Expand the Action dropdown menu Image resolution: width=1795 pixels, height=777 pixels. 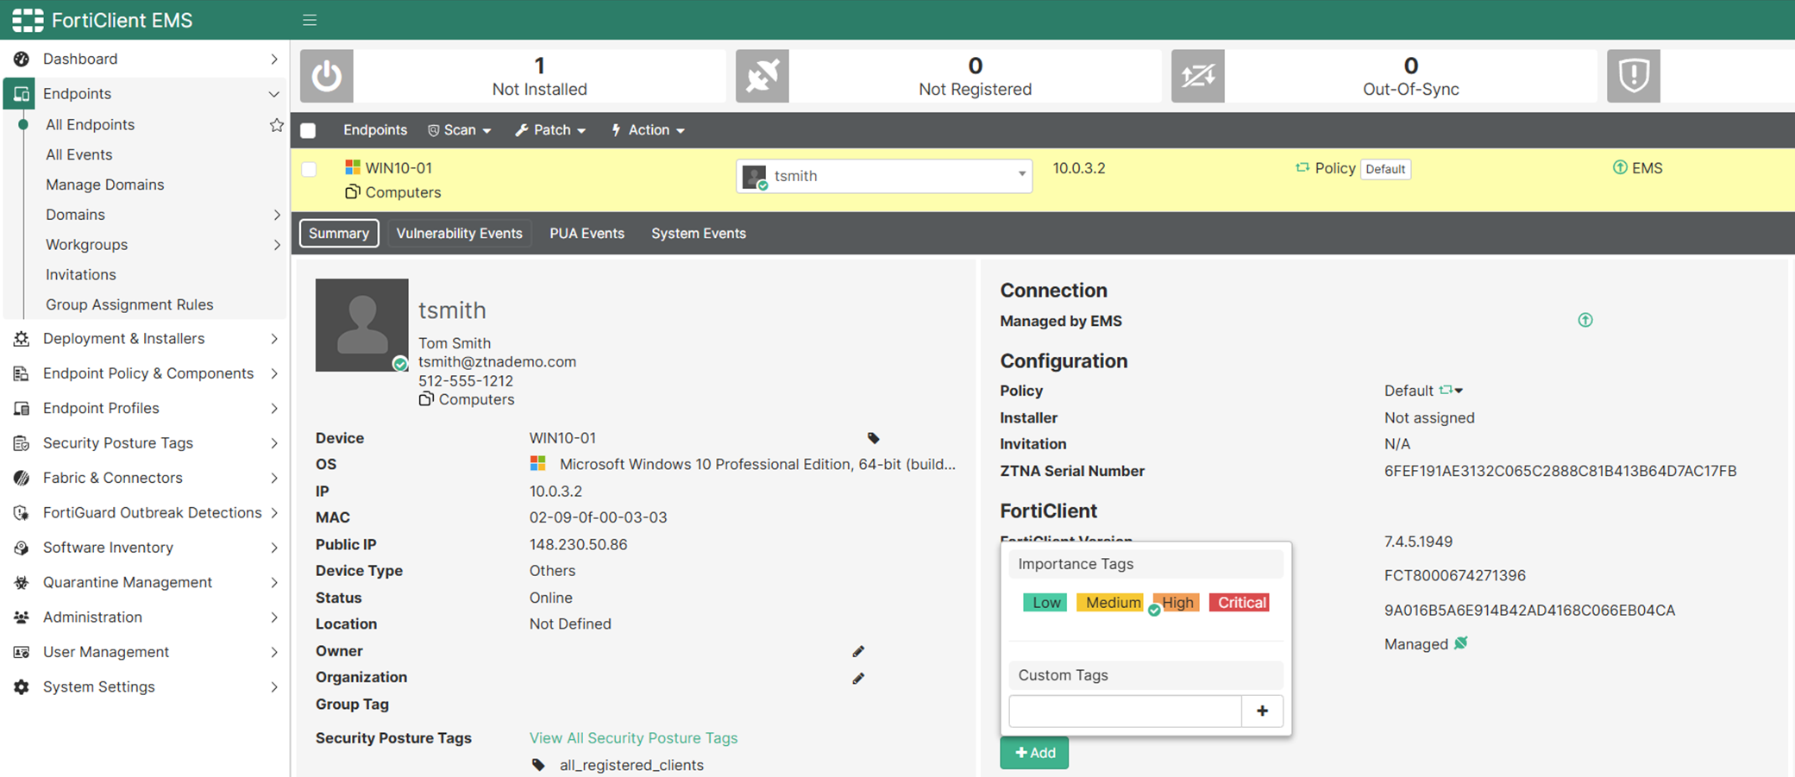(648, 130)
